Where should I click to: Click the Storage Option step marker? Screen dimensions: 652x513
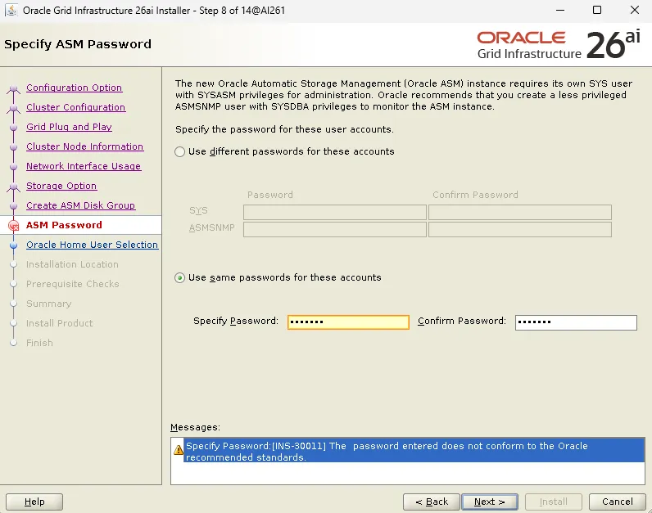[x=13, y=187]
